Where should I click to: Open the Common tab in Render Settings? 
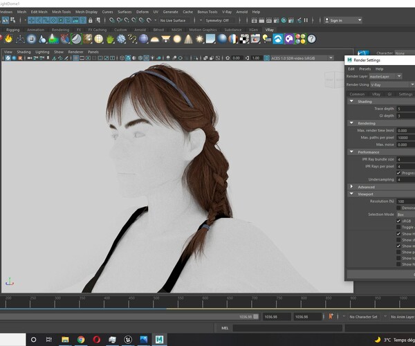pos(357,94)
